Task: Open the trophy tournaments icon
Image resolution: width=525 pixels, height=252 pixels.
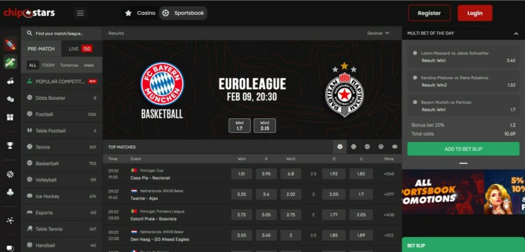Action: tap(10, 145)
